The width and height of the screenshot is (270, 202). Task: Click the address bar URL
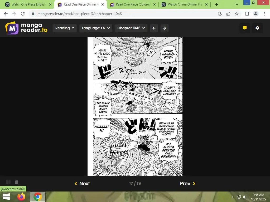click(x=80, y=14)
